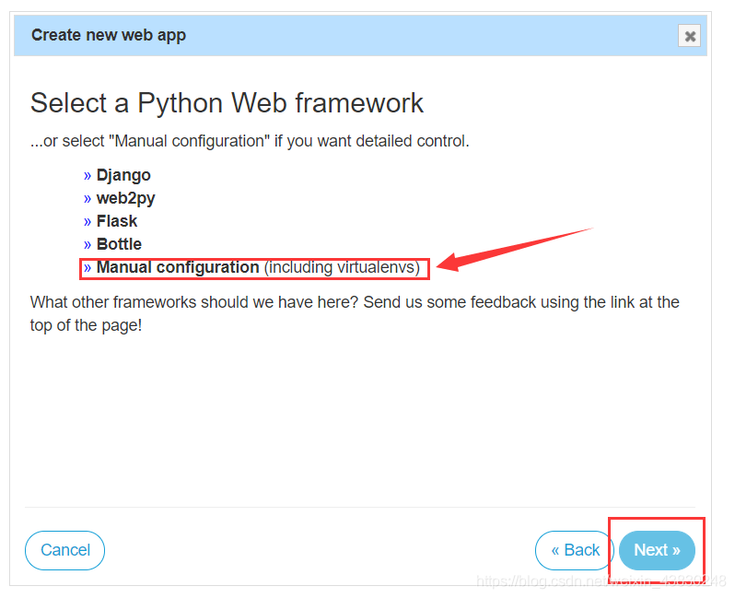The height and width of the screenshot is (598, 735).
Task: Click the "Create new web app" title text
Action: 109,35
